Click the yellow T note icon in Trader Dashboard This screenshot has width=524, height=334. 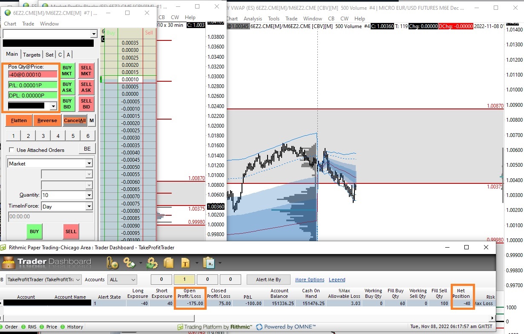coord(185,263)
